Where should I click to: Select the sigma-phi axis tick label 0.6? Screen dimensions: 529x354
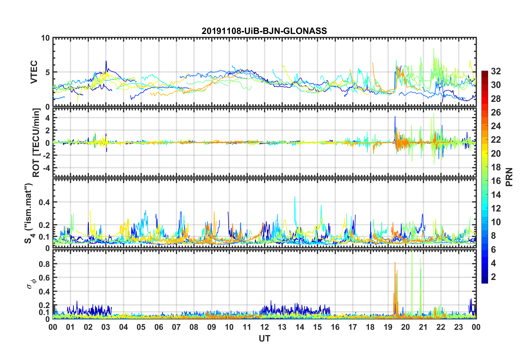44,278
